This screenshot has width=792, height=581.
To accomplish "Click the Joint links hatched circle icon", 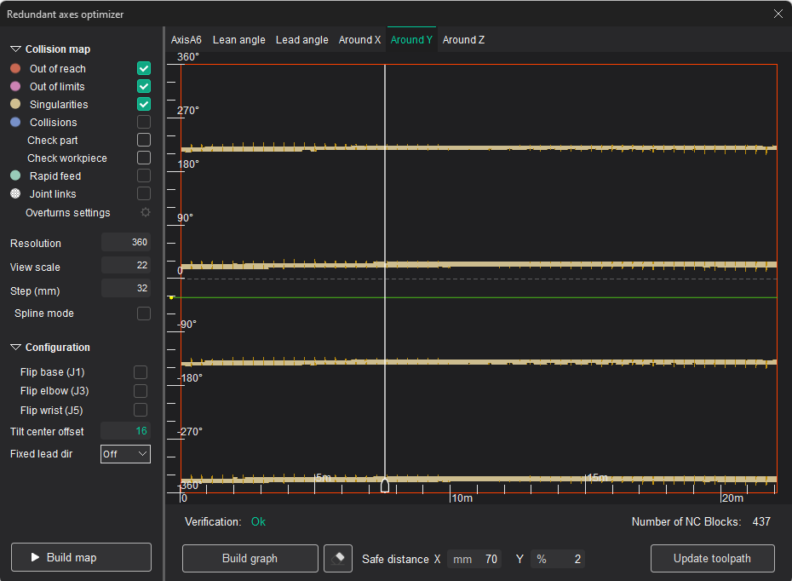I will pos(15,194).
